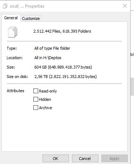Click the "sicaf, ... Properties" window title
Image resolution: width=134 pixels, height=164 pixels.
(27, 6)
